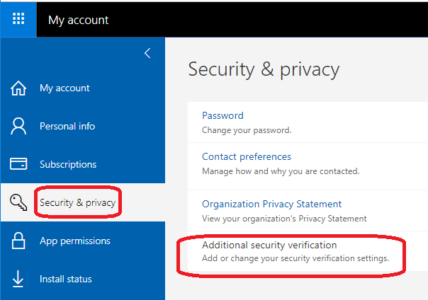The height and width of the screenshot is (300, 428).
Task: View the Organization Privacy Statement link
Action: click(x=272, y=204)
